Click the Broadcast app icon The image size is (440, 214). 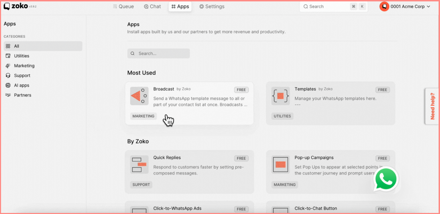[139, 96]
